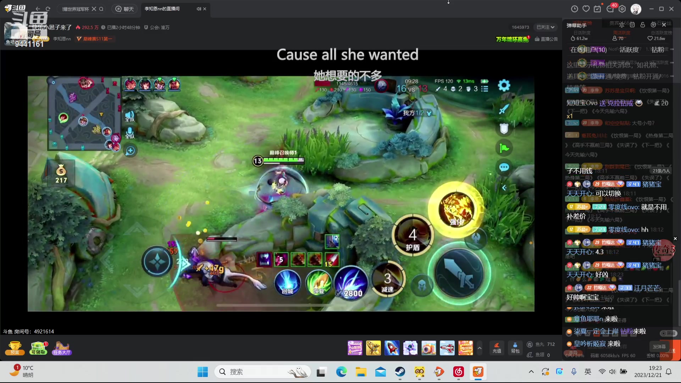Open the 背包 backpack
Viewport: 681px width, 383px height.
tap(515, 348)
